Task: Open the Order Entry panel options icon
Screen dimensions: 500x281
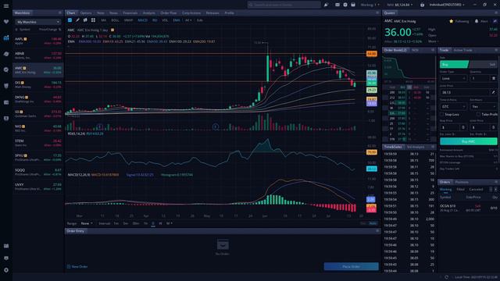Action: click(377, 231)
